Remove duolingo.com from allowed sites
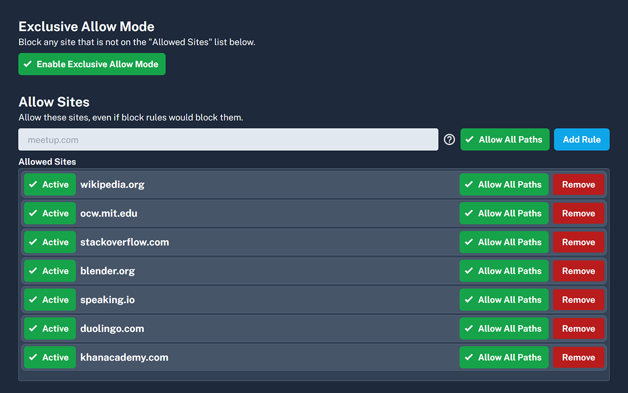 [579, 329]
